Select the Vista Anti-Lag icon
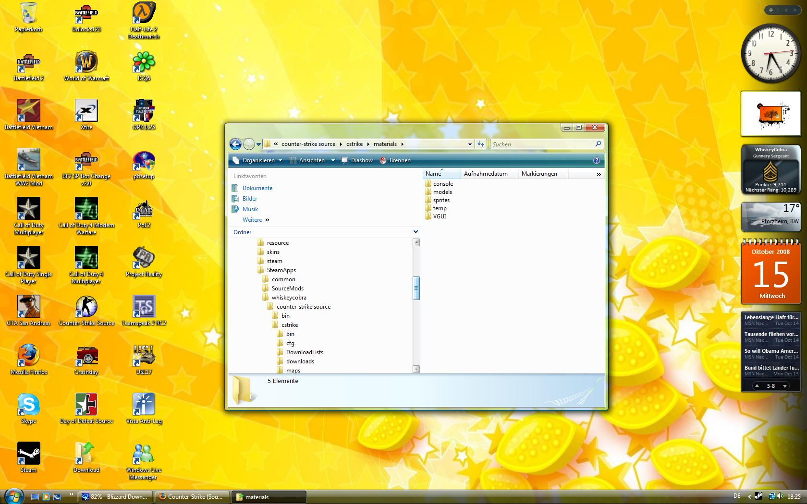The height and width of the screenshot is (504, 807). [x=144, y=409]
